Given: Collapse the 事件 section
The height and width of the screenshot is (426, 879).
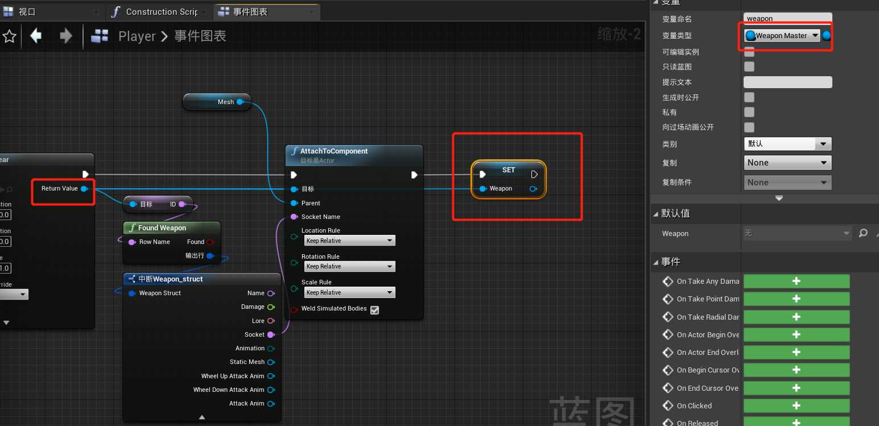Looking at the screenshot, I should pos(655,262).
